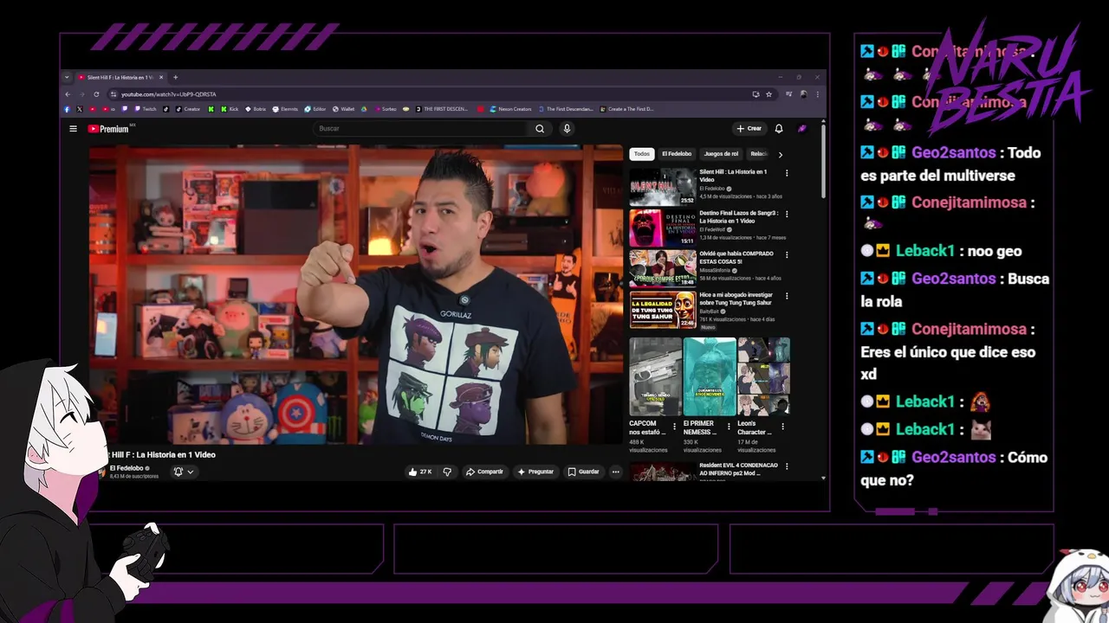1109x623 pixels.
Task: Focus the Buscar search field
Action: 421,129
